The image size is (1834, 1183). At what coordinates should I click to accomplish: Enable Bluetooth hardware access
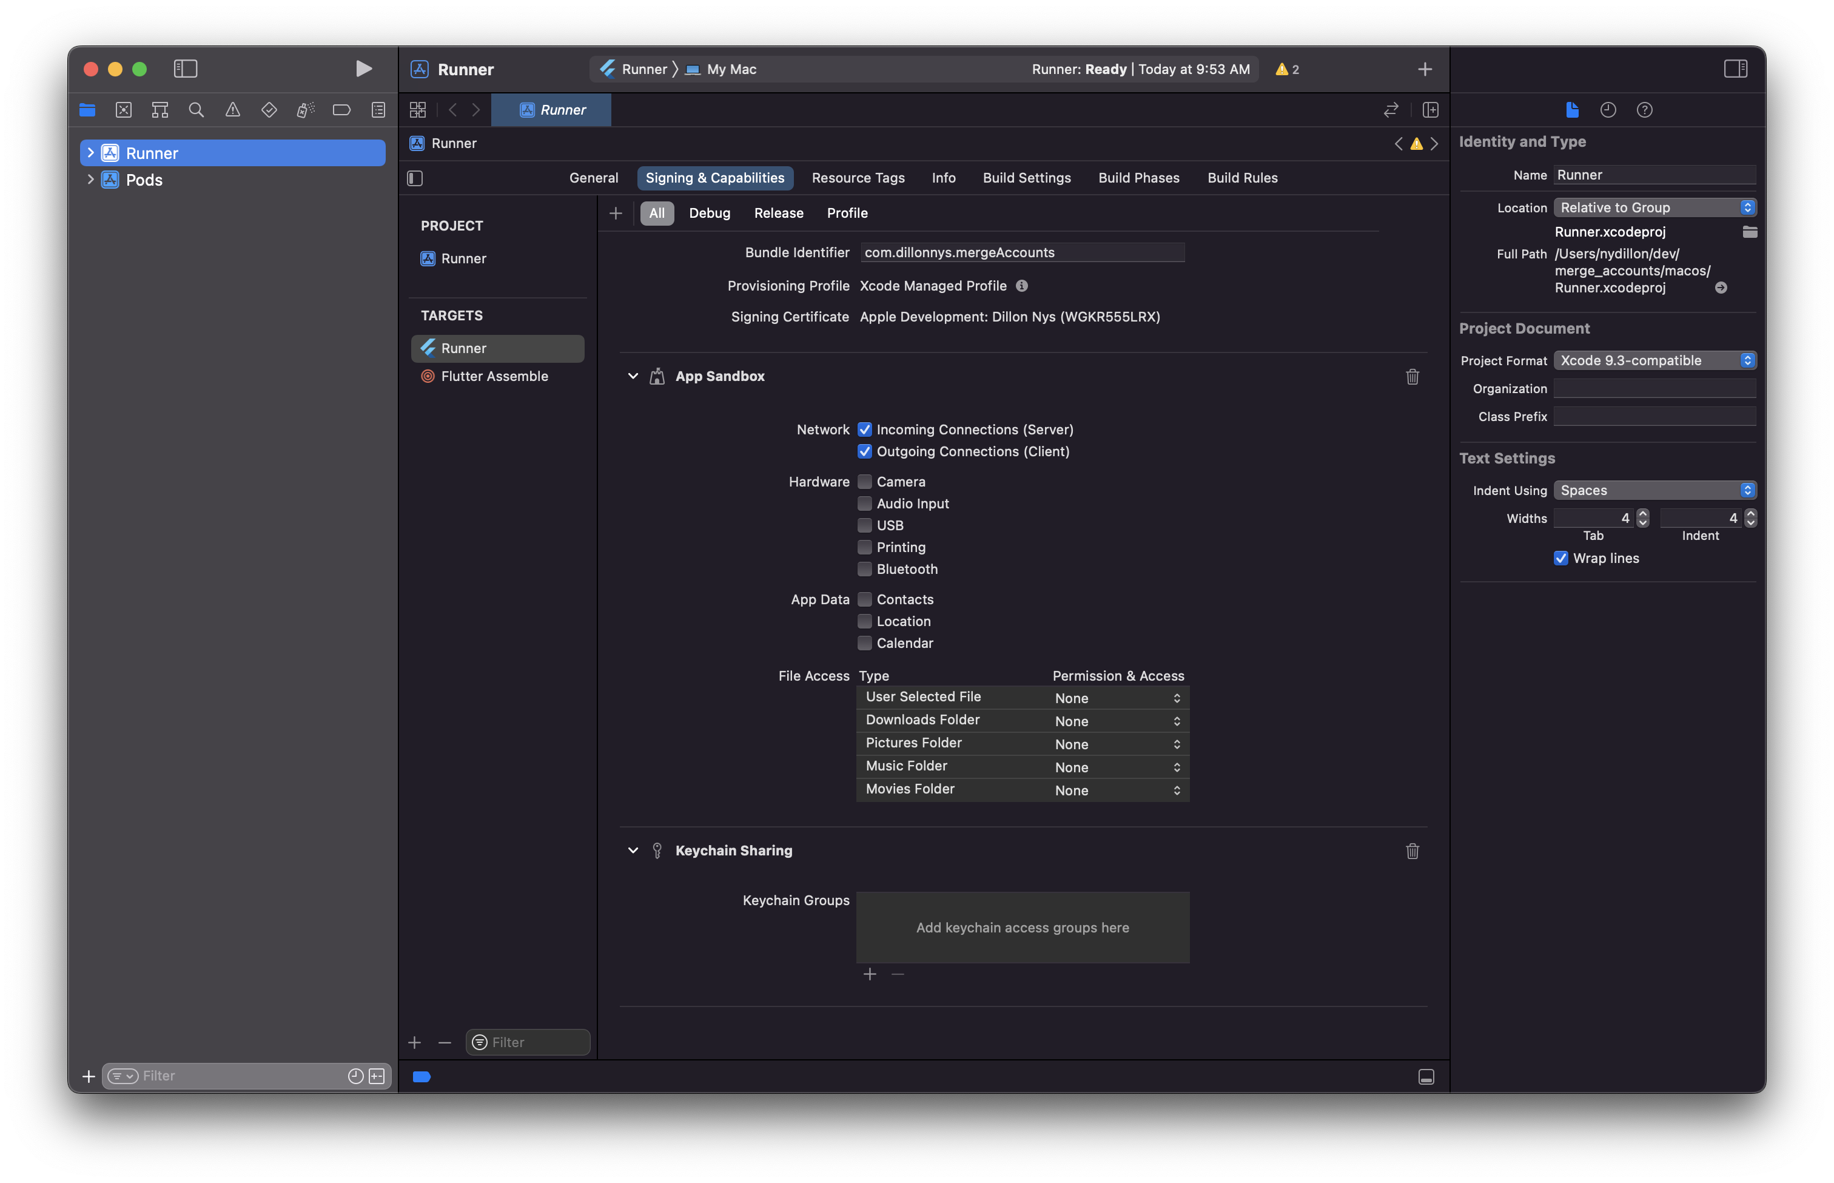pos(865,569)
